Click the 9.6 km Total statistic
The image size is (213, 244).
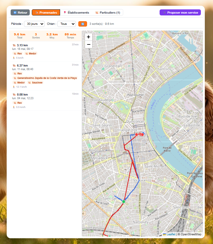pos(19,36)
